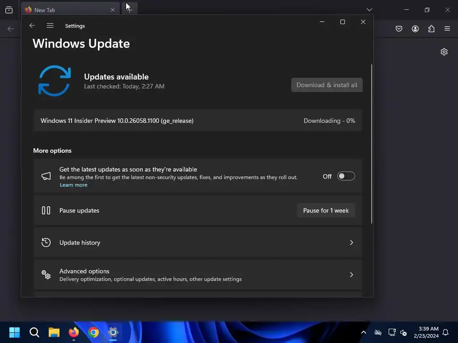This screenshot has height=343, width=458.
Task: Click the Off label beside the toggle
Action: (327, 176)
